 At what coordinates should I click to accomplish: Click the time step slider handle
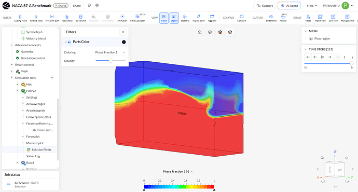352,63
